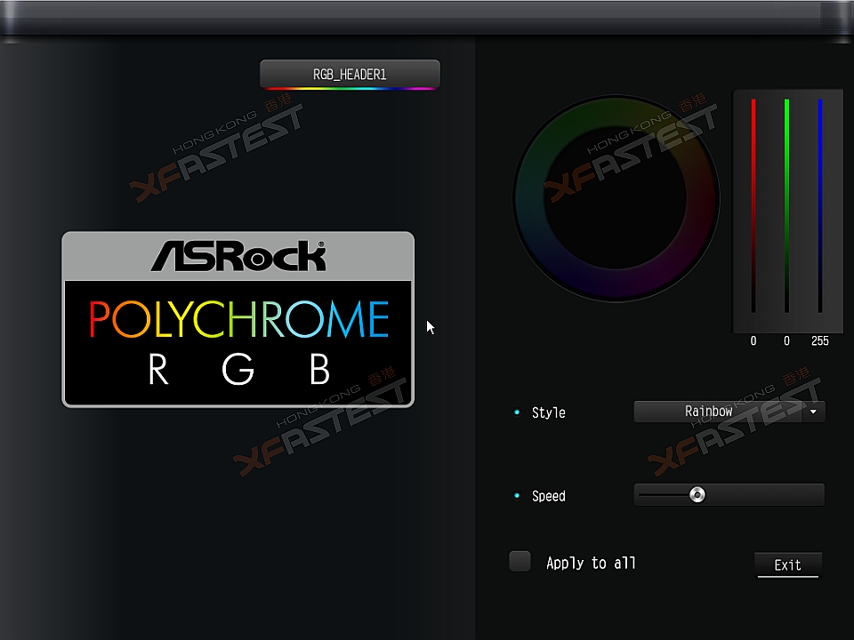
Task: Click the blue value 255
Action: [x=819, y=341]
